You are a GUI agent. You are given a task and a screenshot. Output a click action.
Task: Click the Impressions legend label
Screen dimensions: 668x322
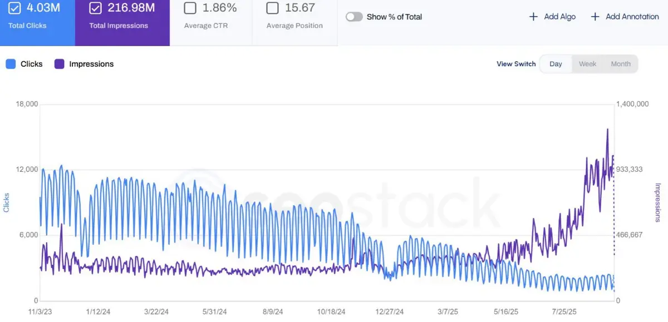pyautogui.click(x=91, y=64)
